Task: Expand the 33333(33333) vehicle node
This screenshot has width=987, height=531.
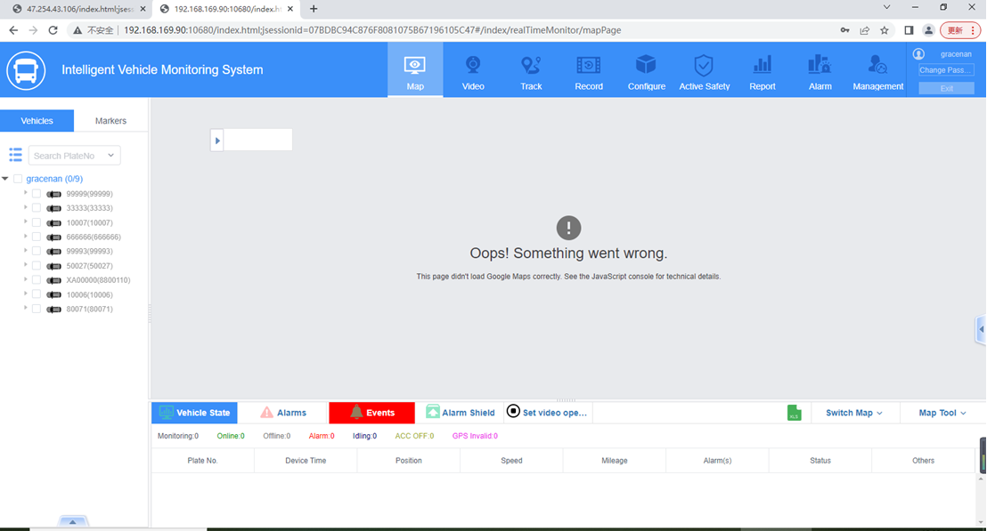Action: coord(25,206)
